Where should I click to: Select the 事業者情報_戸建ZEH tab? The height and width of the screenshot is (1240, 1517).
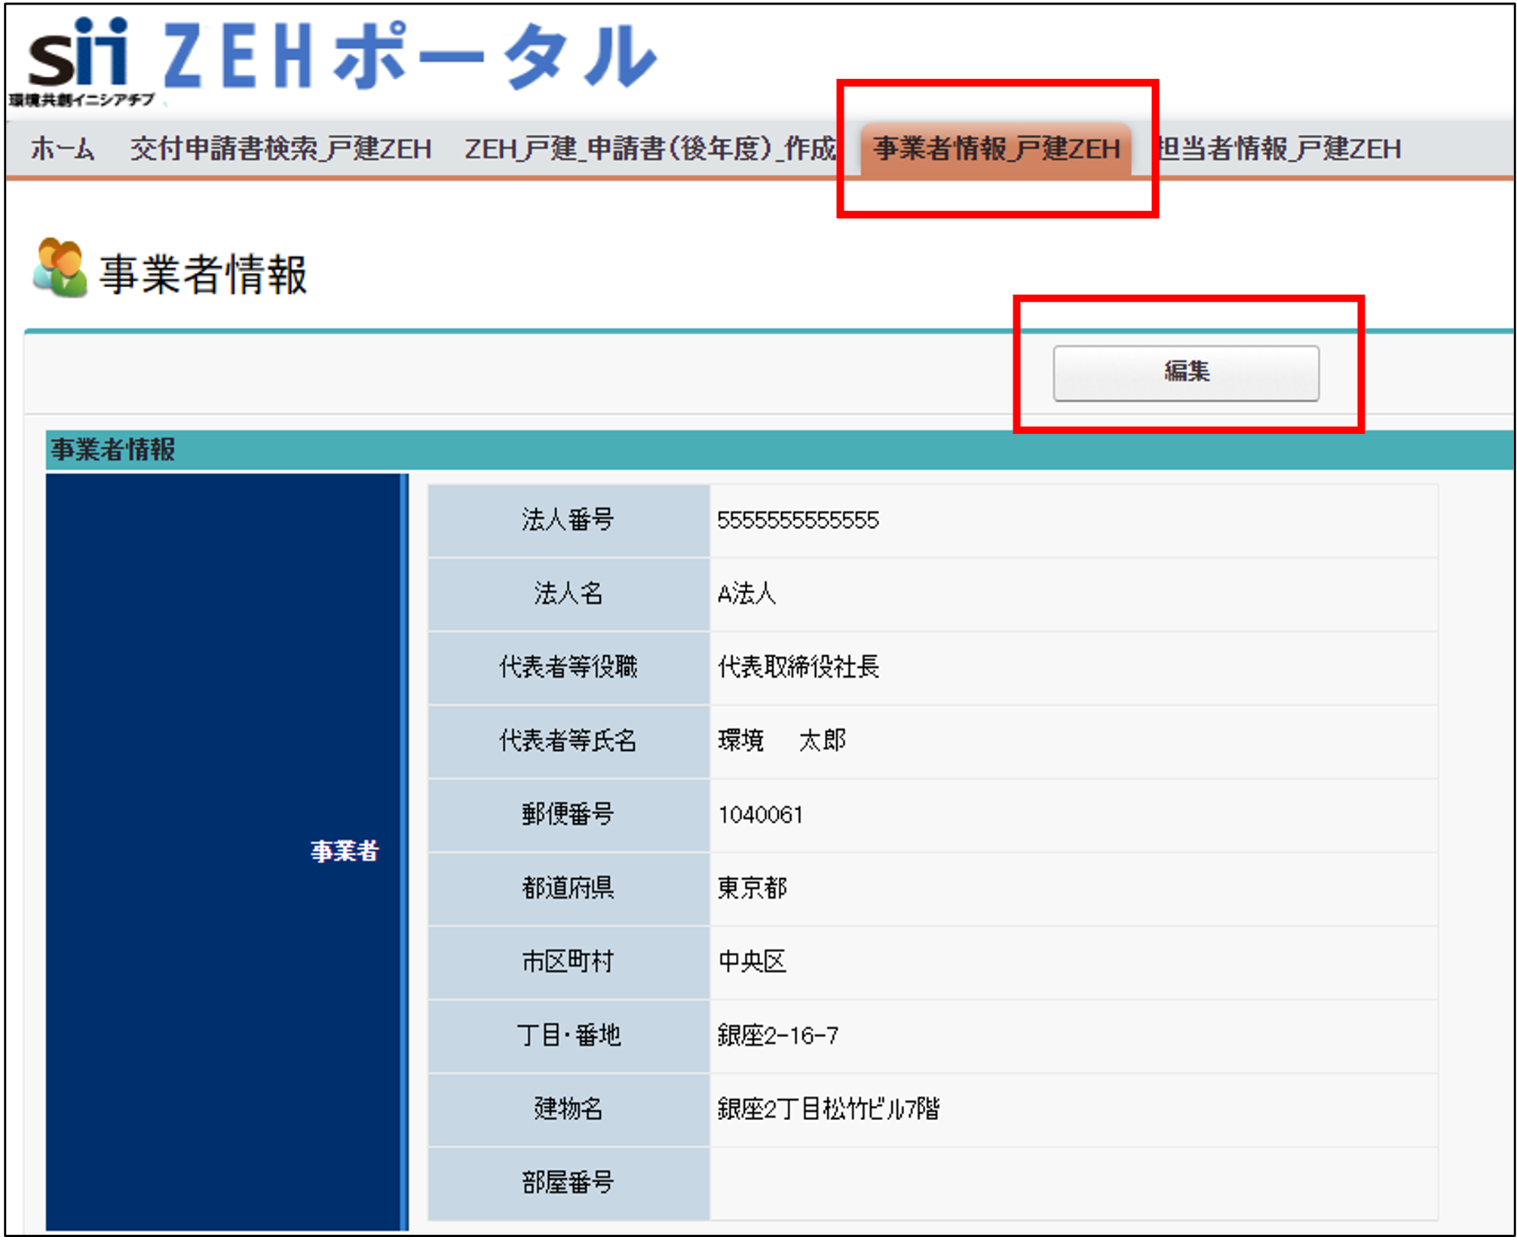pyautogui.click(x=996, y=148)
